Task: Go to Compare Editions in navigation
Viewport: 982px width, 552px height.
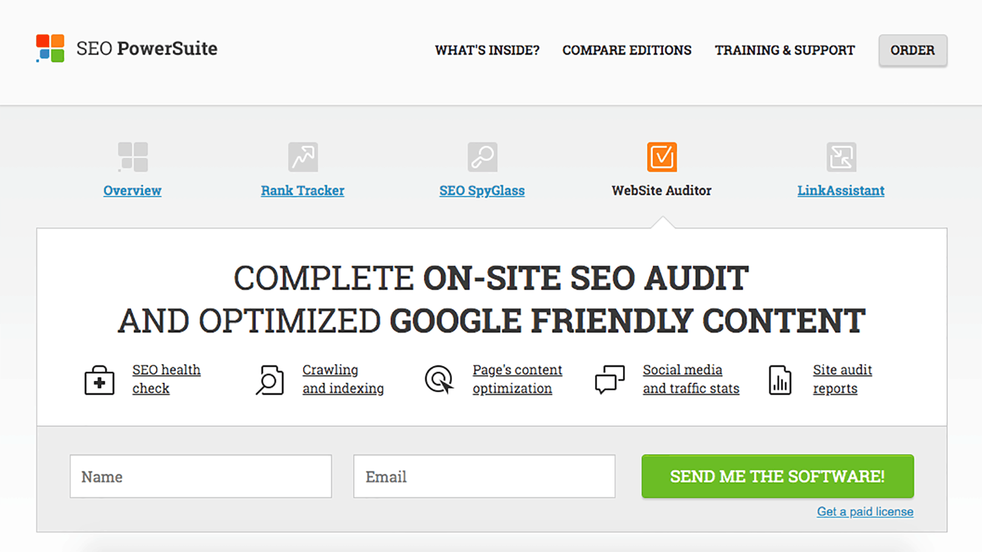Action: pyautogui.click(x=627, y=50)
